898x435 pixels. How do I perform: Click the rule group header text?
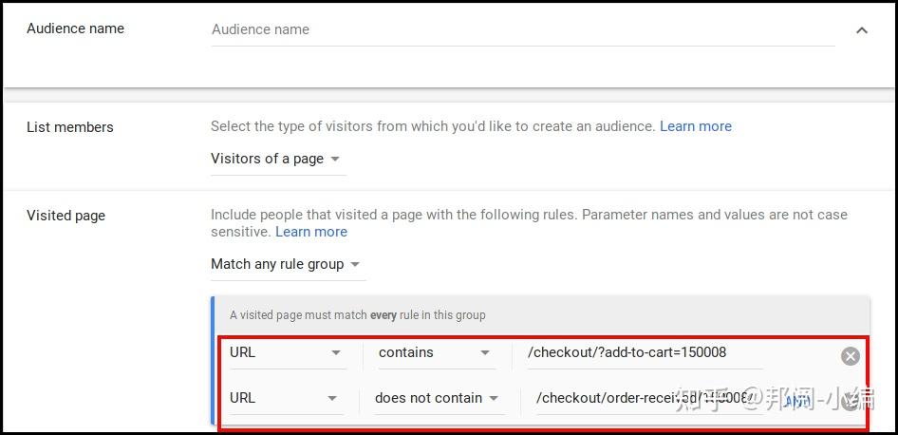357,315
